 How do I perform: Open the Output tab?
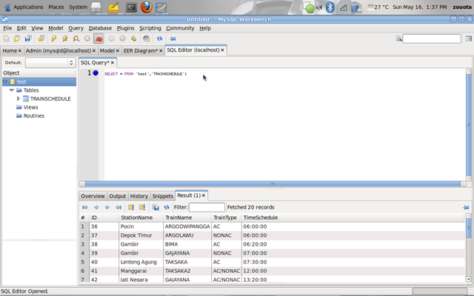[x=117, y=196]
